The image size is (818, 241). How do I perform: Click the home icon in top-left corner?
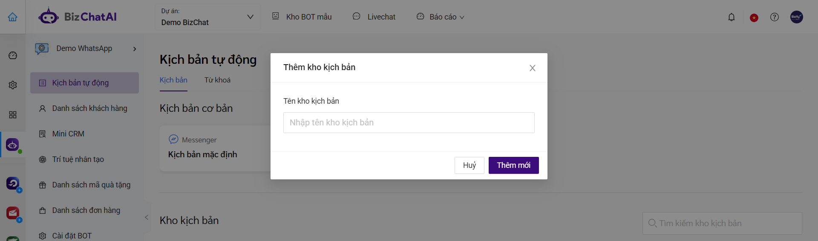[x=13, y=17]
